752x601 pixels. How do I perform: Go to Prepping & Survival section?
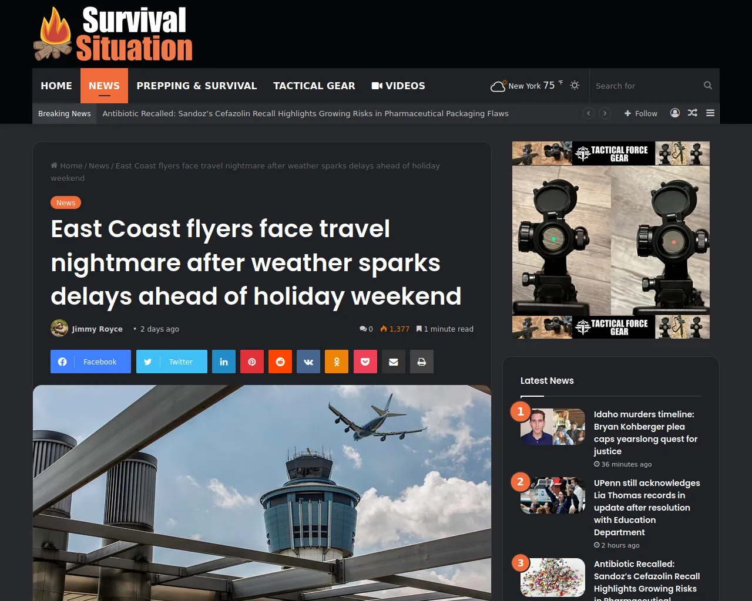click(197, 86)
